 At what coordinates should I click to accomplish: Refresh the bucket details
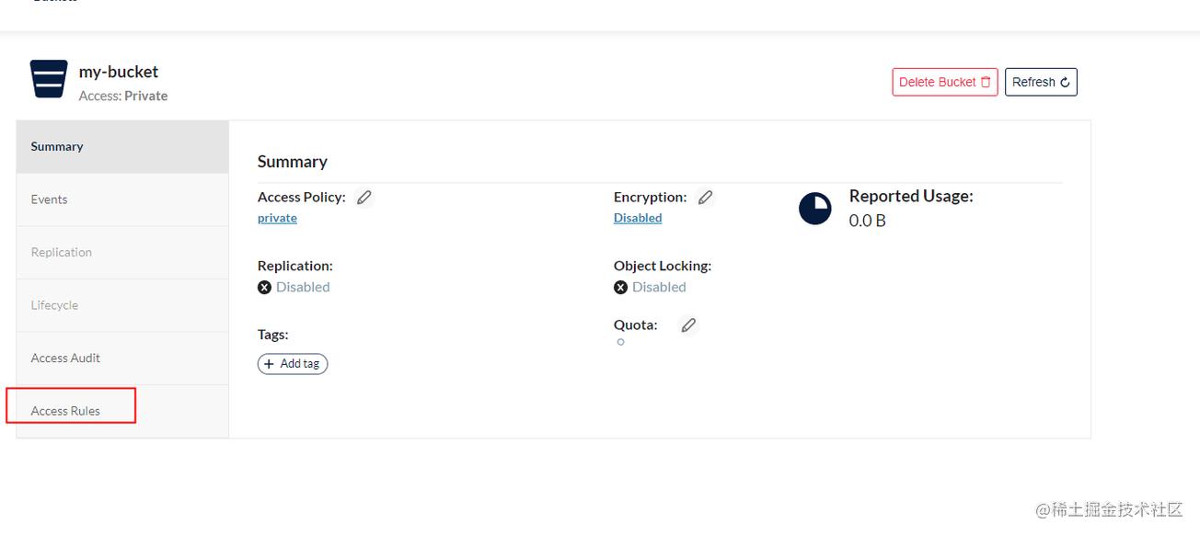[1040, 82]
